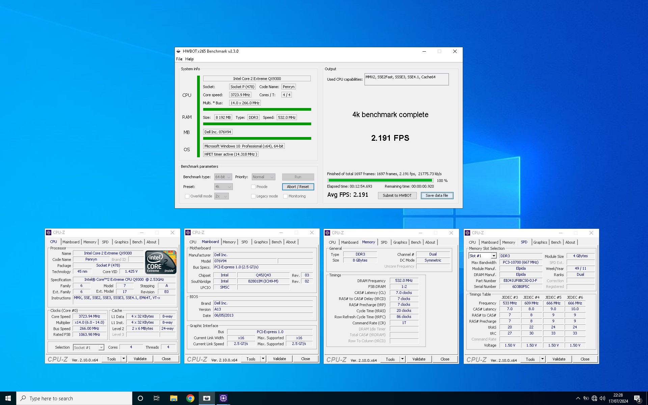This screenshot has width=648, height=405.
Task: Open Cortana circle icon on taskbar
Action: 140,398
